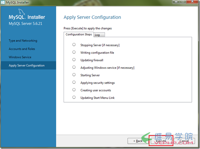Click the Writing configuration file status circle
The width and height of the screenshot is (200, 149).
pos(74,52)
